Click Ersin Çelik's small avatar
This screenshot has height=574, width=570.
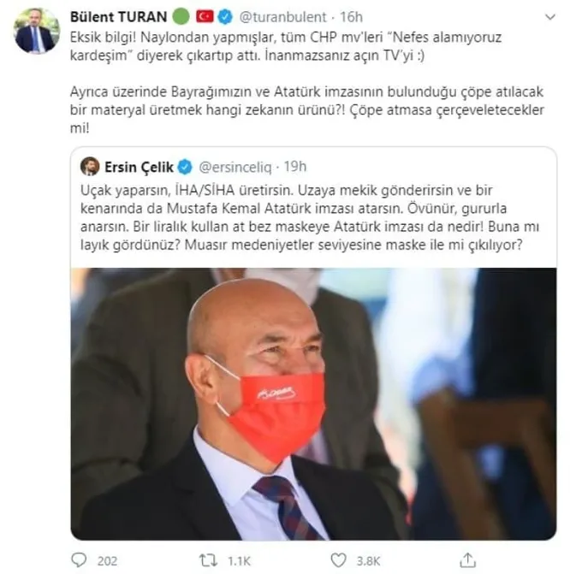90,167
